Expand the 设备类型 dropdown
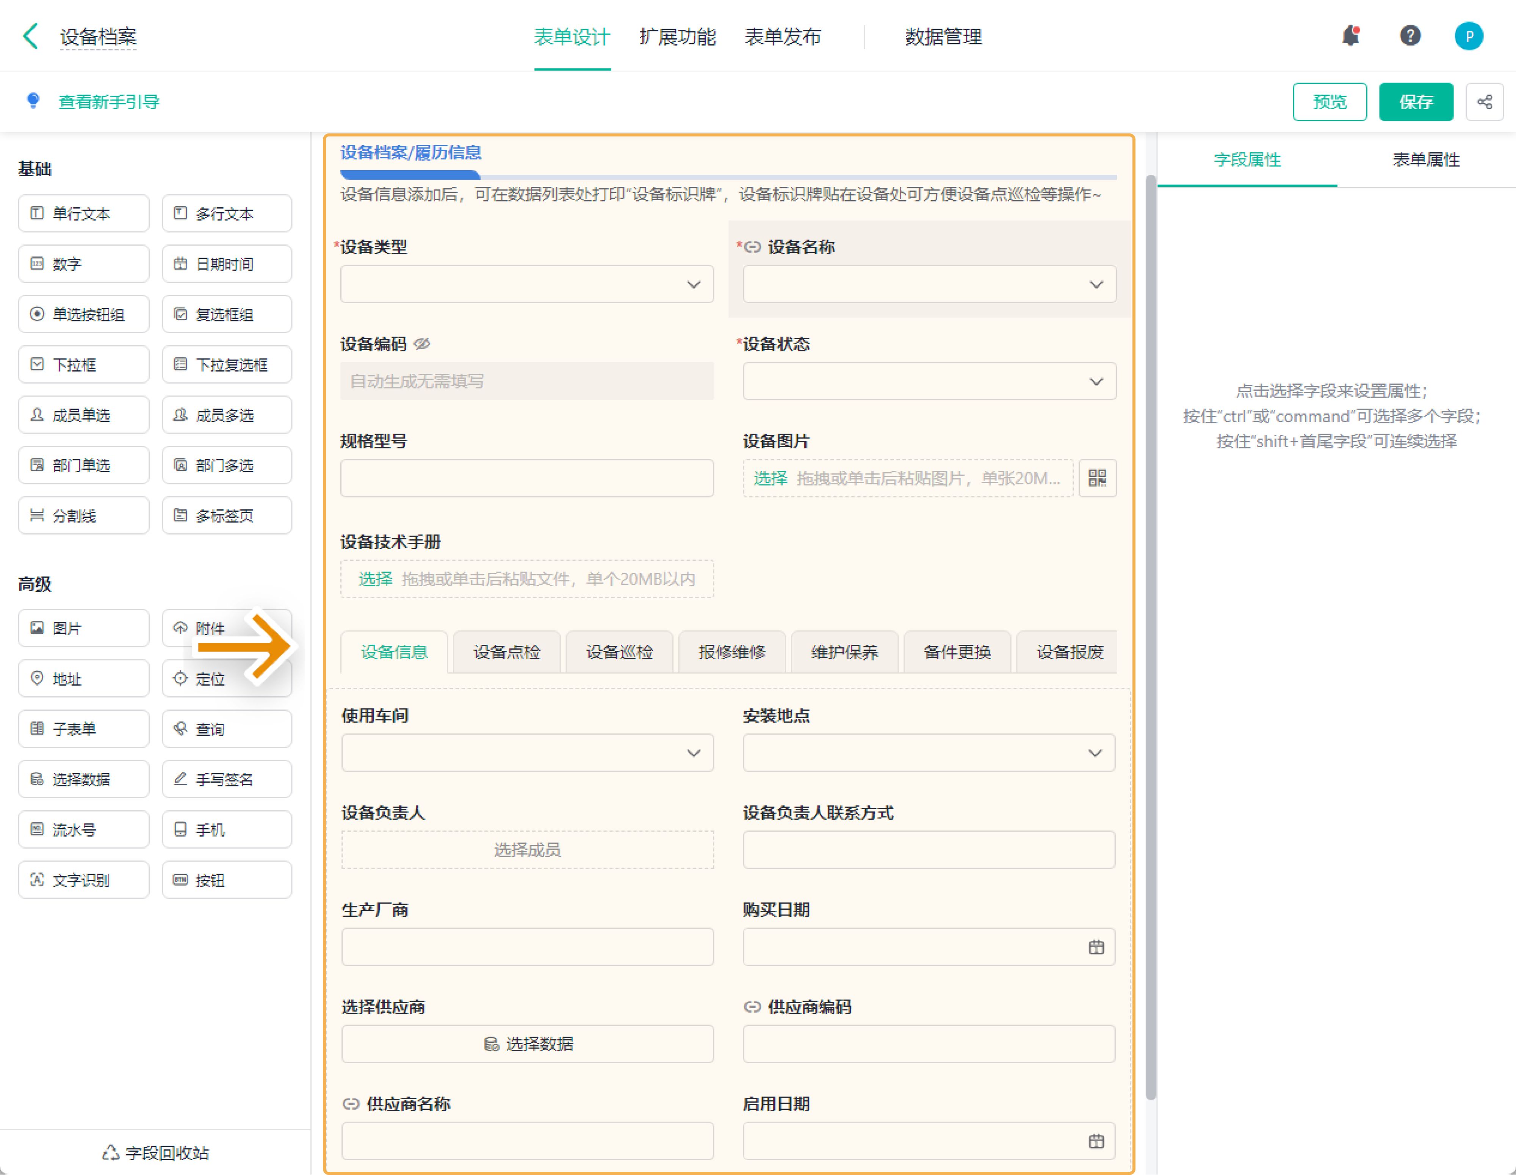1516x1175 pixels. (x=527, y=285)
